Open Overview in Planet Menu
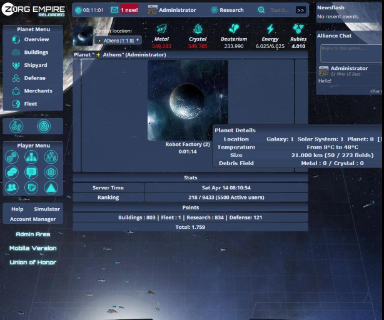Viewport: 384px width, 320px height. [36, 39]
